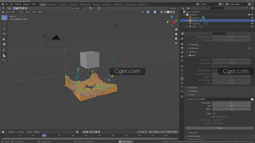Uncheck the Mesh checkbox

point(190,55)
